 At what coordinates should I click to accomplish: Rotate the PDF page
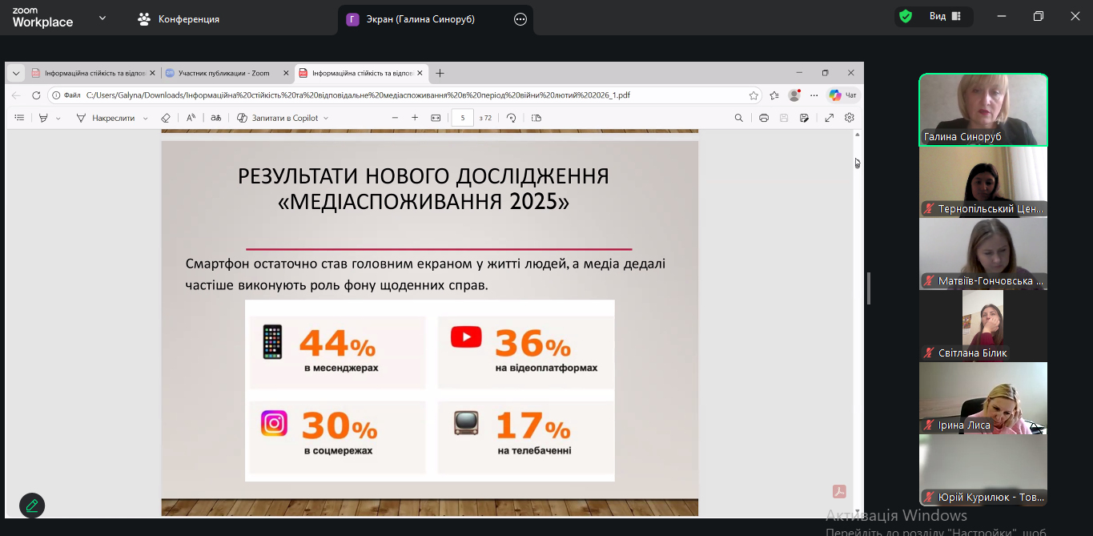coord(511,118)
